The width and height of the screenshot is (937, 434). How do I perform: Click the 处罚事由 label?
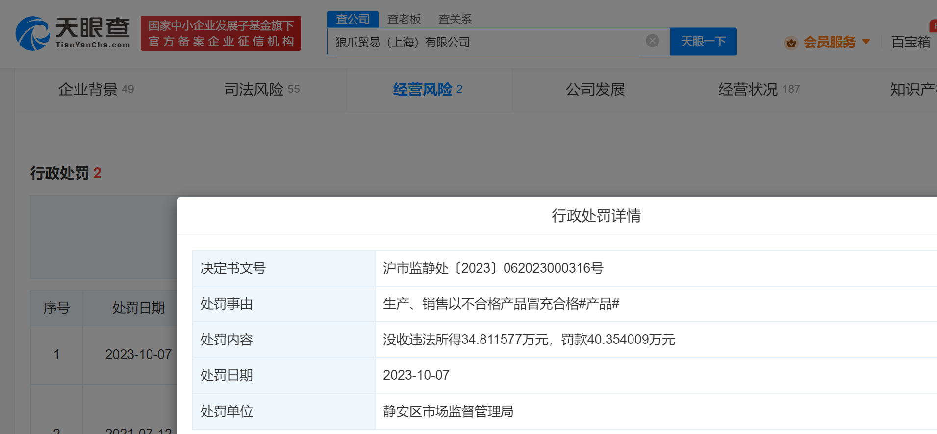227,304
